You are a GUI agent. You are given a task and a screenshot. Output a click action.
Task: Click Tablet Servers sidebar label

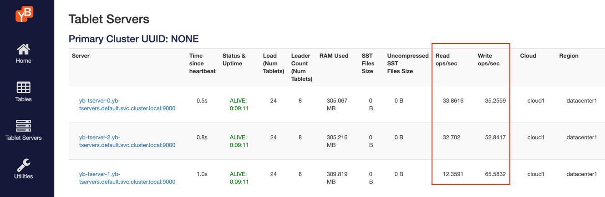tap(24, 138)
